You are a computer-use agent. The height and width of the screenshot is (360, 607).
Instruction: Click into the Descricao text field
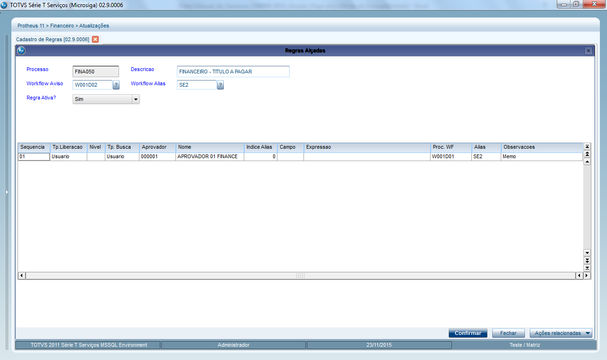coord(233,72)
